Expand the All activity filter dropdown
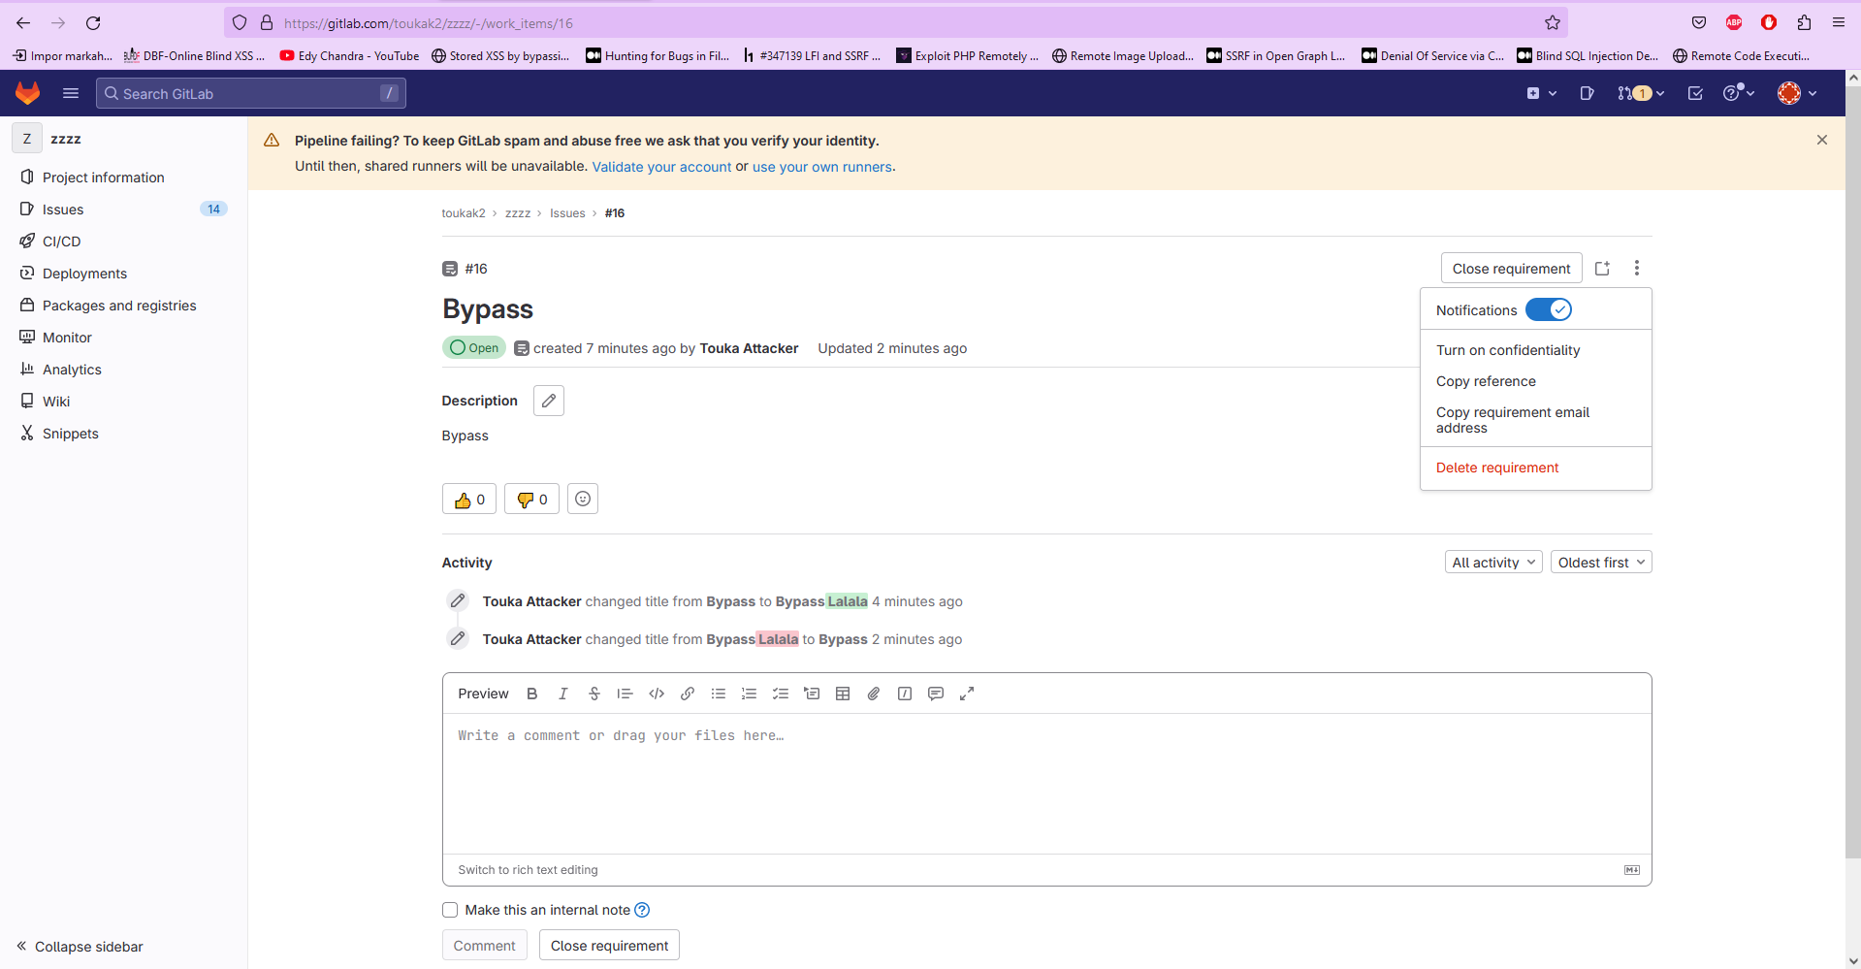 tap(1492, 563)
